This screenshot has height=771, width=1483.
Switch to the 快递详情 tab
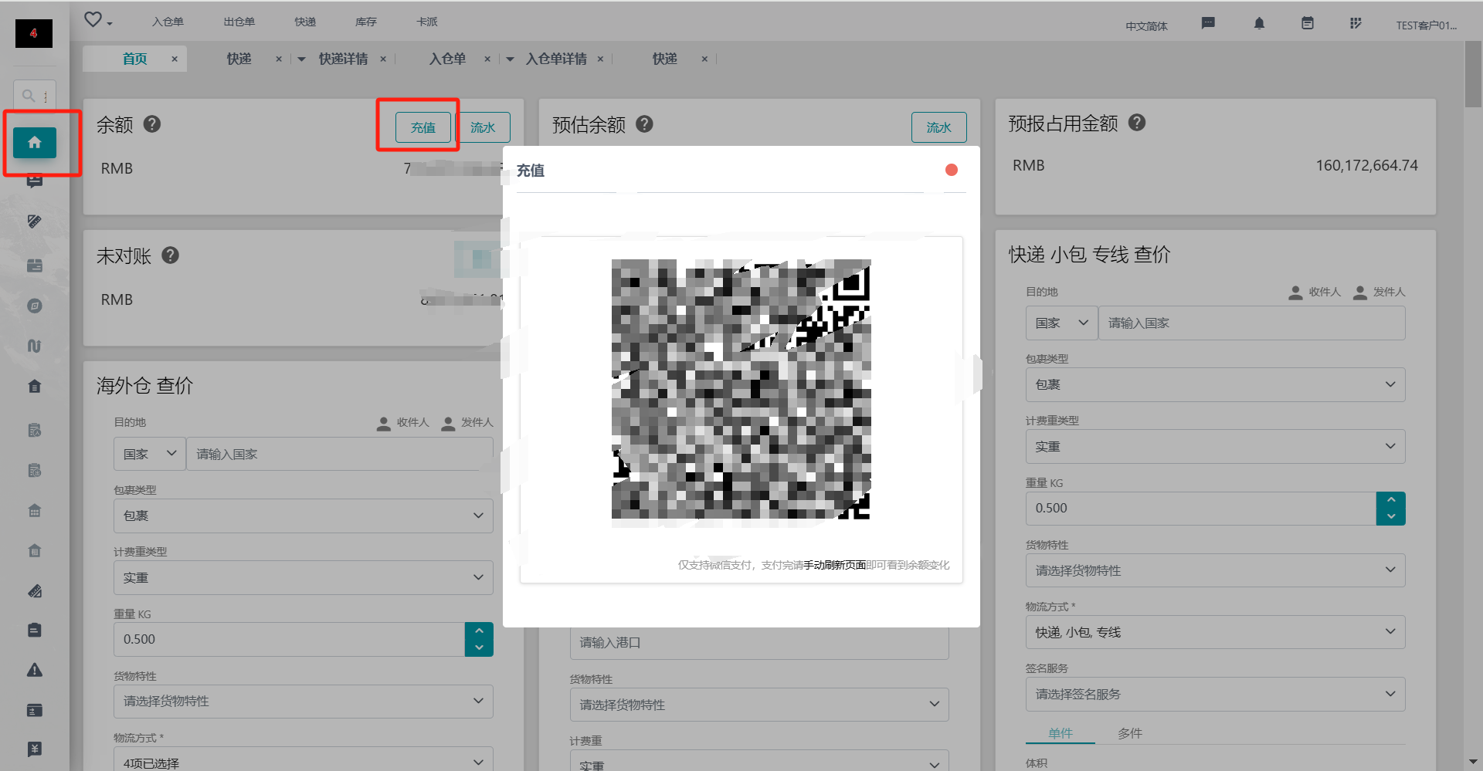[x=343, y=59]
